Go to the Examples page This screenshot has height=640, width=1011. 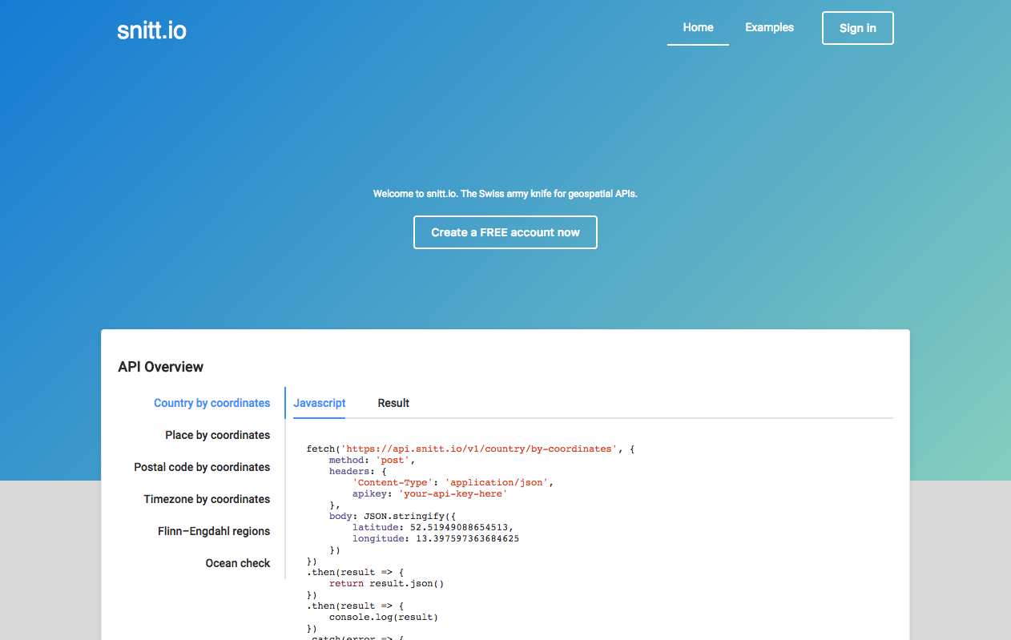tap(770, 28)
